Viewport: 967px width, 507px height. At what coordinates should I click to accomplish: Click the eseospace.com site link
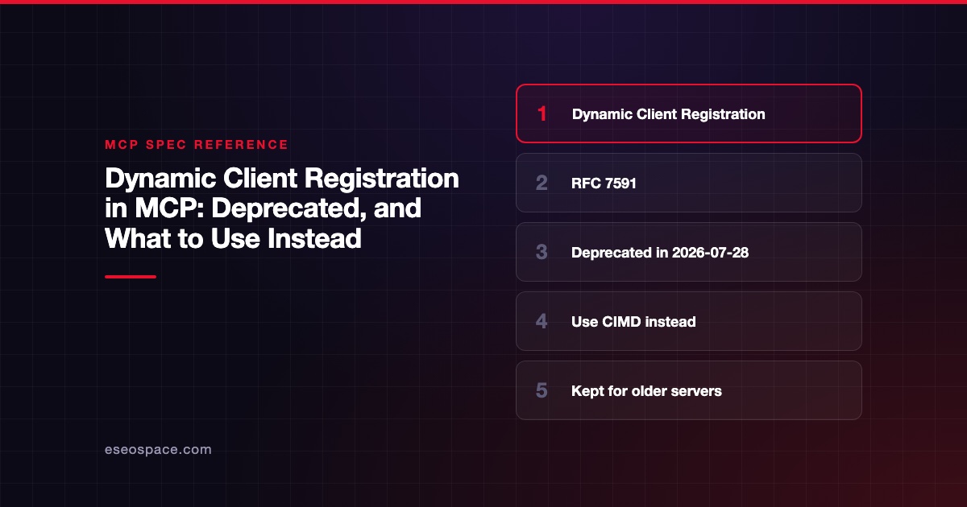pyautogui.click(x=158, y=450)
